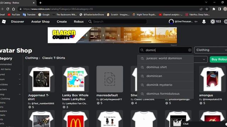
Task: Open the Juggernaut T-shirt item thumbnail
Action: coord(41,79)
